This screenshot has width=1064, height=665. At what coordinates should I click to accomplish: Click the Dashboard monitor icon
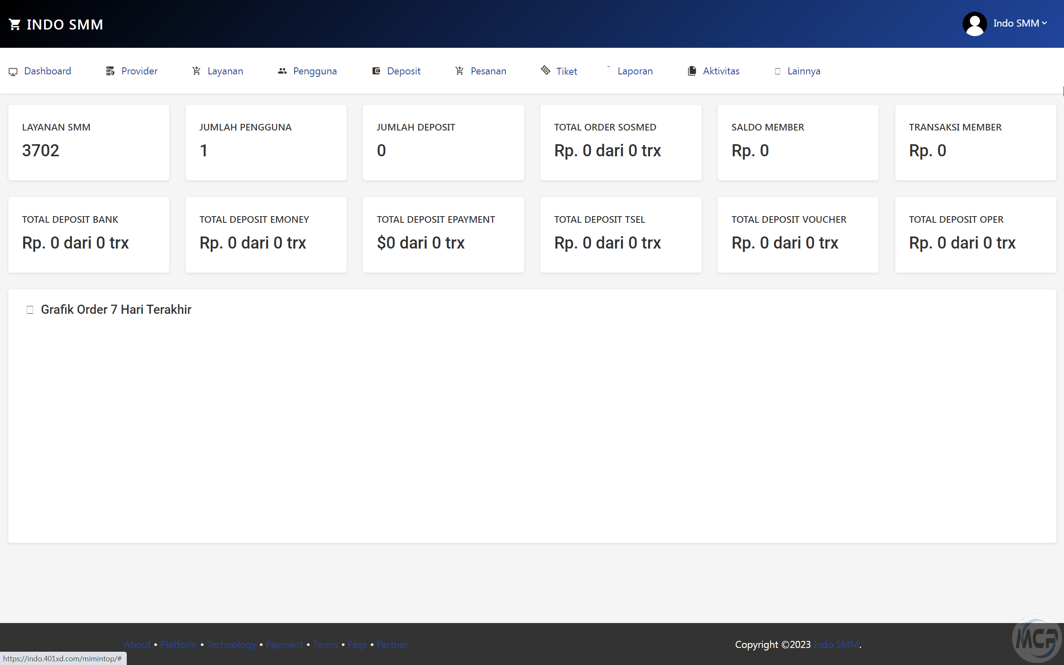point(13,71)
